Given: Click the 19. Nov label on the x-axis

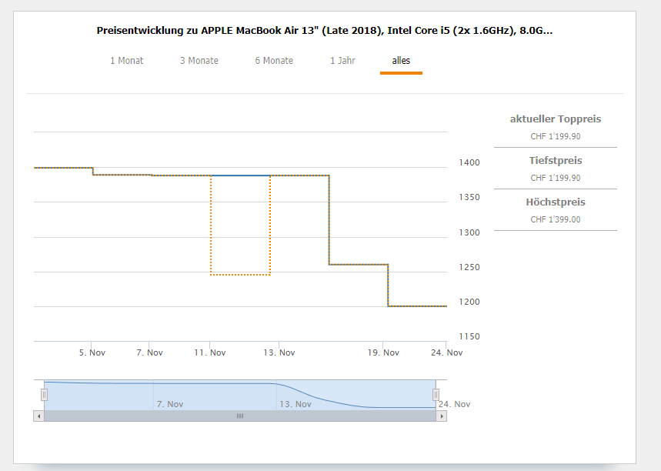Looking at the screenshot, I should (x=383, y=352).
